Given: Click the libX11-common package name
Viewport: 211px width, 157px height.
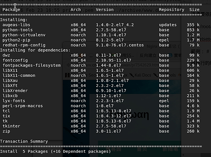Looking at the screenshot, I should pyautogui.click(x=19, y=76).
